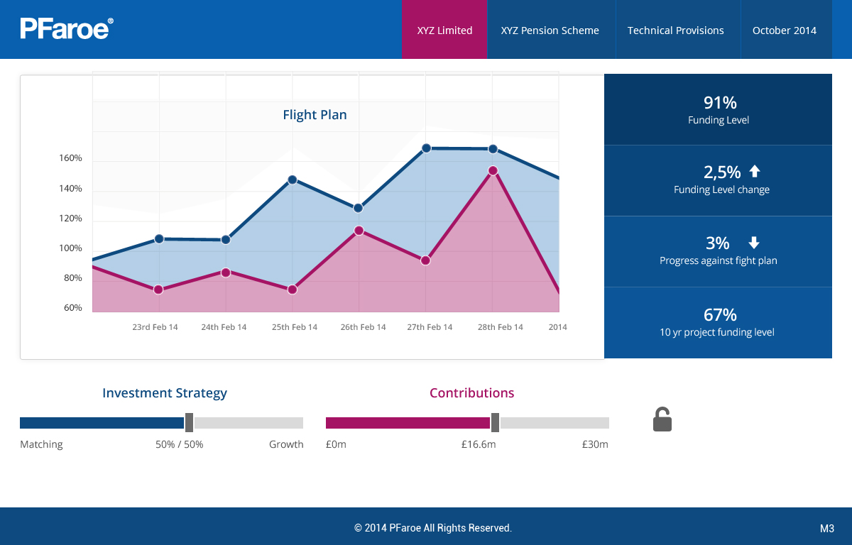Viewport: 852px width, 545px height.
Task: Click the Investment Strategy slider handle
Action: pos(189,422)
